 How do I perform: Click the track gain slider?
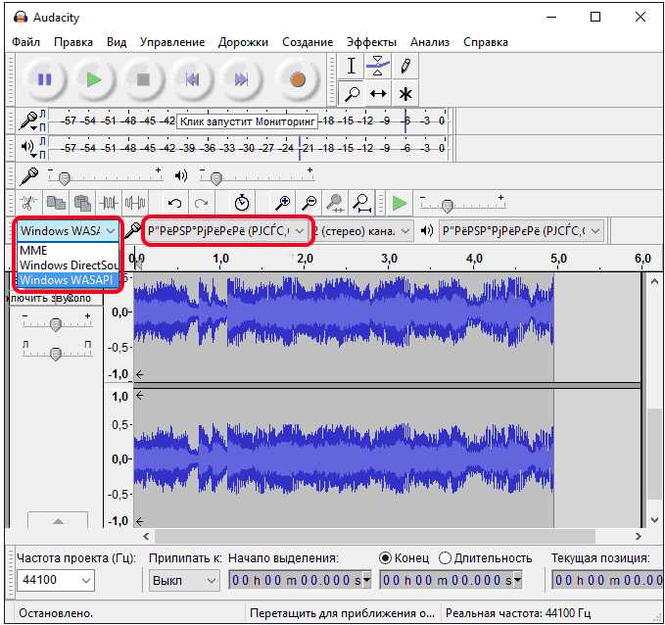(x=57, y=323)
